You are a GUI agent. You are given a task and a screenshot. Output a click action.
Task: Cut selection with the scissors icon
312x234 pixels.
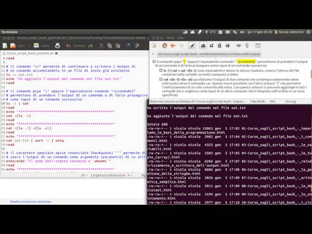(x=101, y=46)
